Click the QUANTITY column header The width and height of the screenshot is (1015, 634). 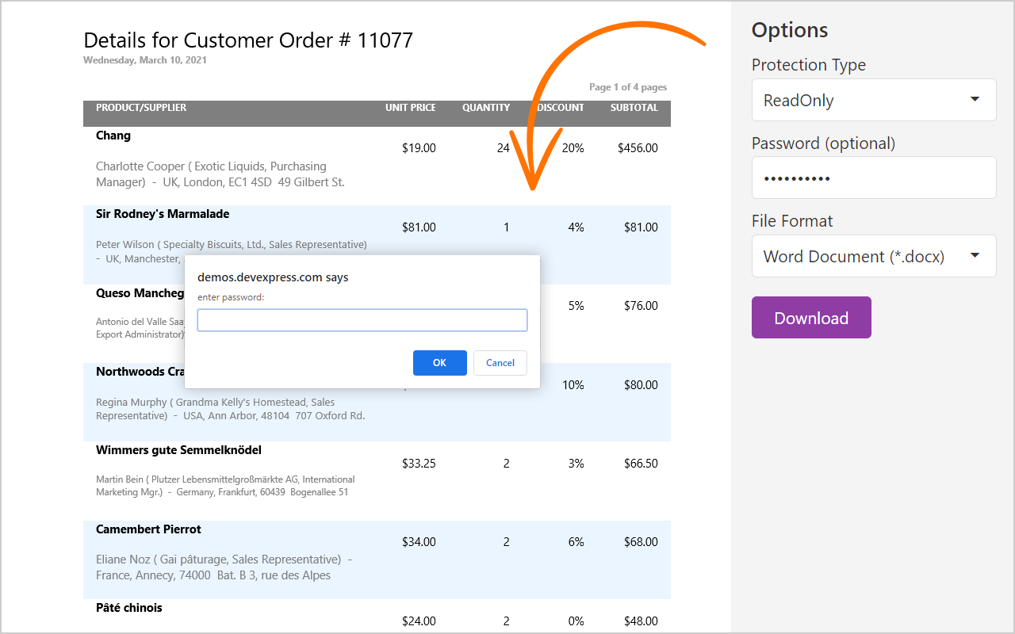click(x=486, y=108)
